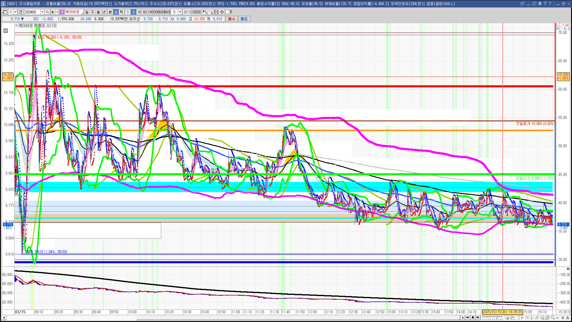
Task: Toggle the 초 (seconds) chart period button
Action: [116, 12]
